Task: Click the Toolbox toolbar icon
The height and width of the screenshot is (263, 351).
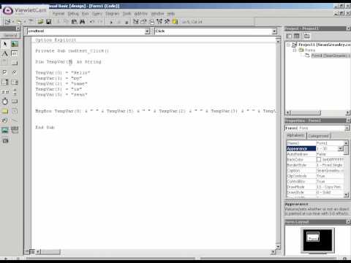Action: pyautogui.click(x=167, y=22)
